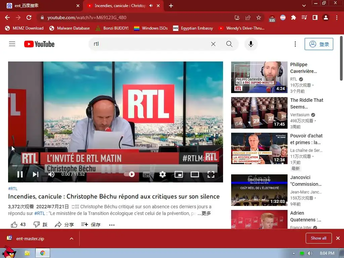The width and height of the screenshot is (344, 258).
Task: Open YouTube settings three-dot menu
Action: pos(295,44)
